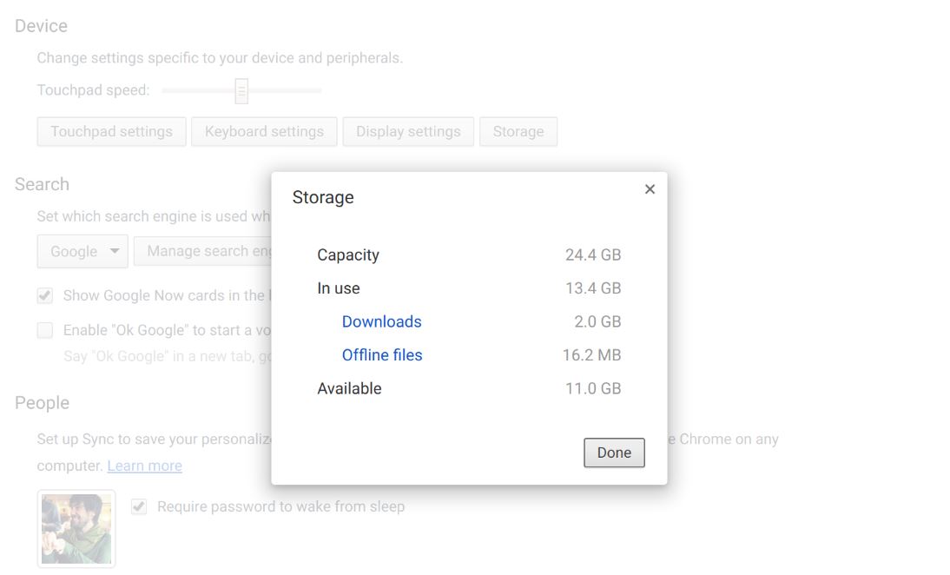Open the Offline files link

click(382, 354)
